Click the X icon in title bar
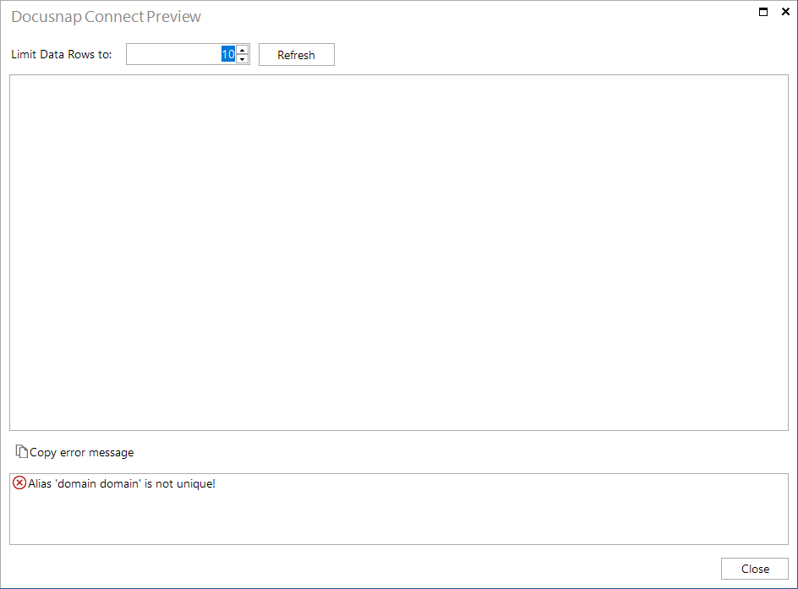The height and width of the screenshot is (589, 798). coord(785,12)
